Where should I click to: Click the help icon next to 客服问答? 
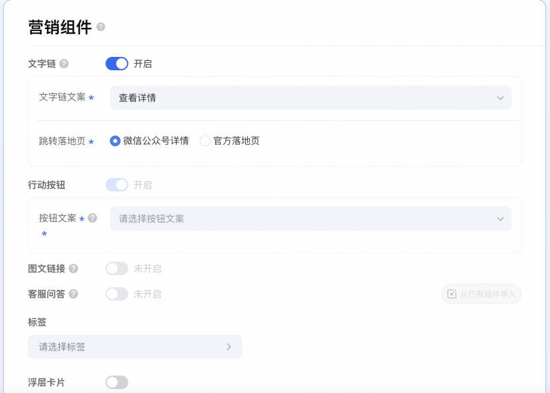click(74, 294)
